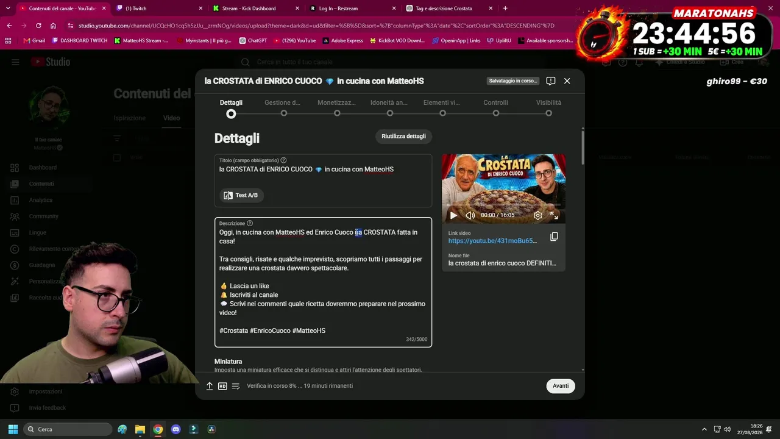This screenshot has width=780, height=439.
Task: Go to Contenuti in the Studio sidebar
Action: [x=41, y=184]
